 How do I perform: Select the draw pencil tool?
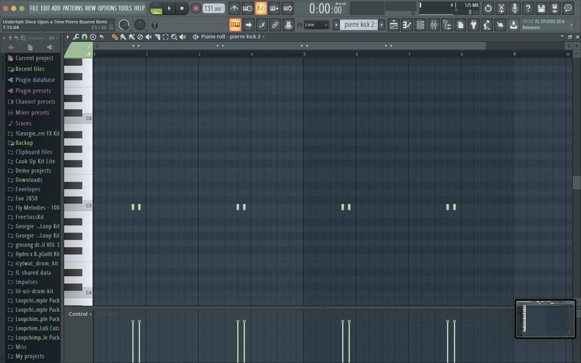tap(115, 37)
